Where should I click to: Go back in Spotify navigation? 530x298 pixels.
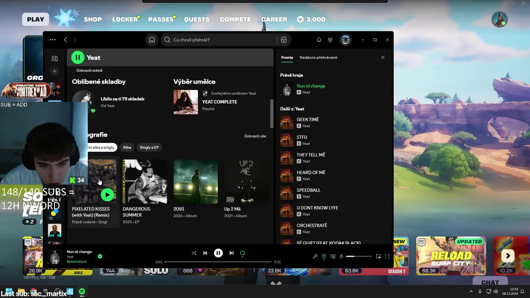pyautogui.click(x=65, y=40)
